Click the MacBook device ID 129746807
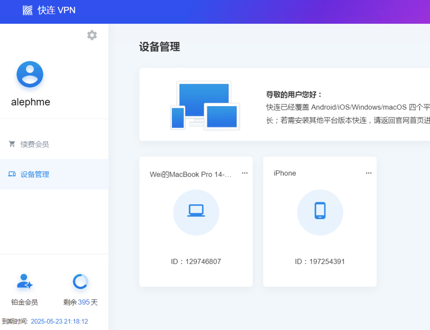Viewport: 430px width, 330px height. tap(196, 261)
